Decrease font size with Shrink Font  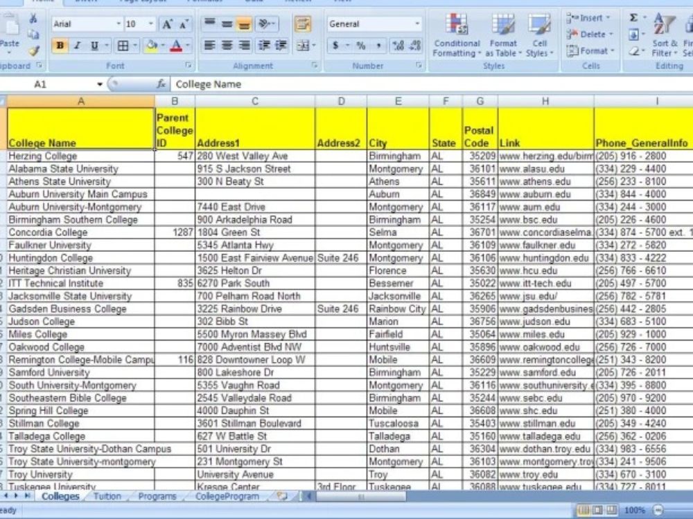pos(184,24)
